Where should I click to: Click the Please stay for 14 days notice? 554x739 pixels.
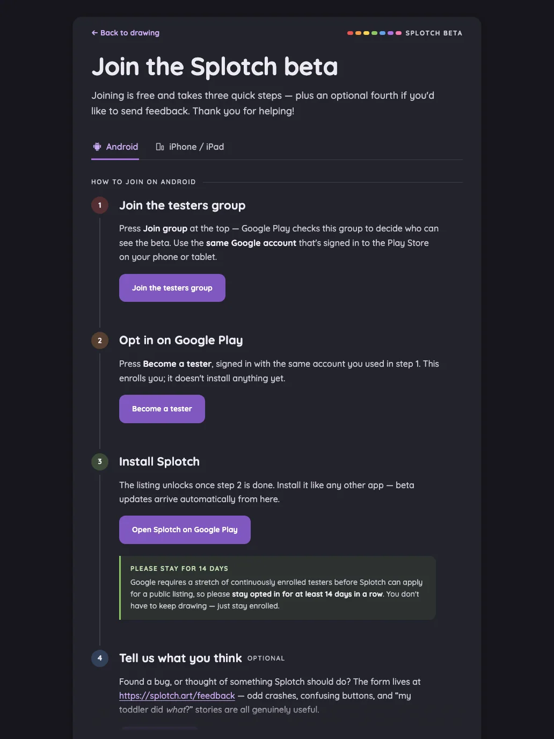pos(278,588)
